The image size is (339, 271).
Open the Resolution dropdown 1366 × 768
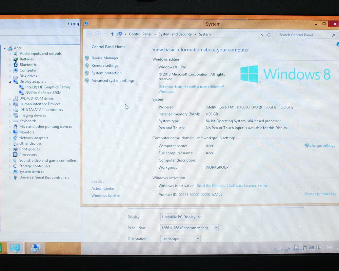[x=189, y=228]
